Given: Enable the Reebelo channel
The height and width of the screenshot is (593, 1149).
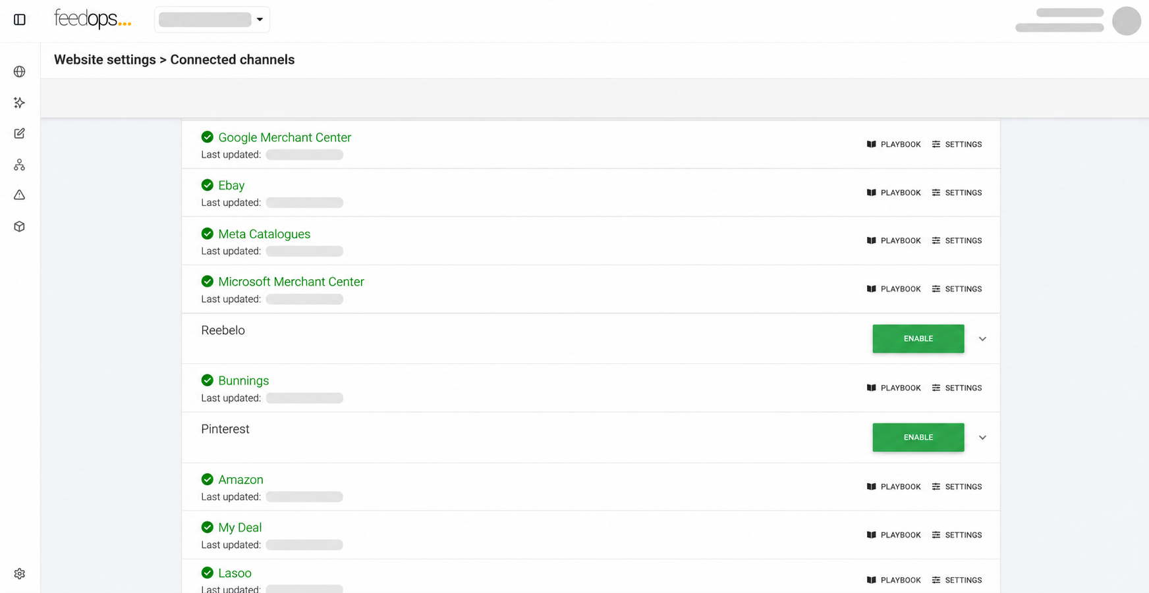Looking at the screenshot, I should click(x=918, y=339).
